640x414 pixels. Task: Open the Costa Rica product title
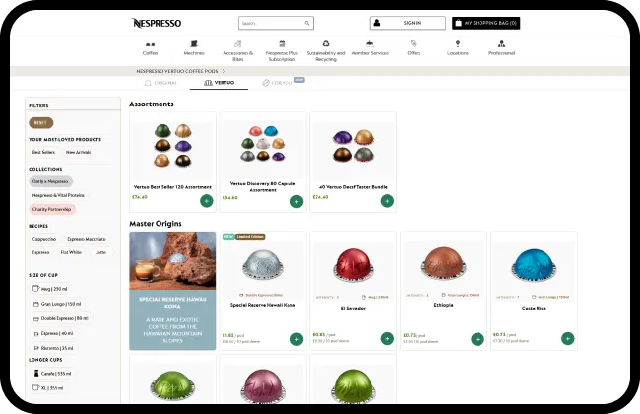tap(534, 309)
